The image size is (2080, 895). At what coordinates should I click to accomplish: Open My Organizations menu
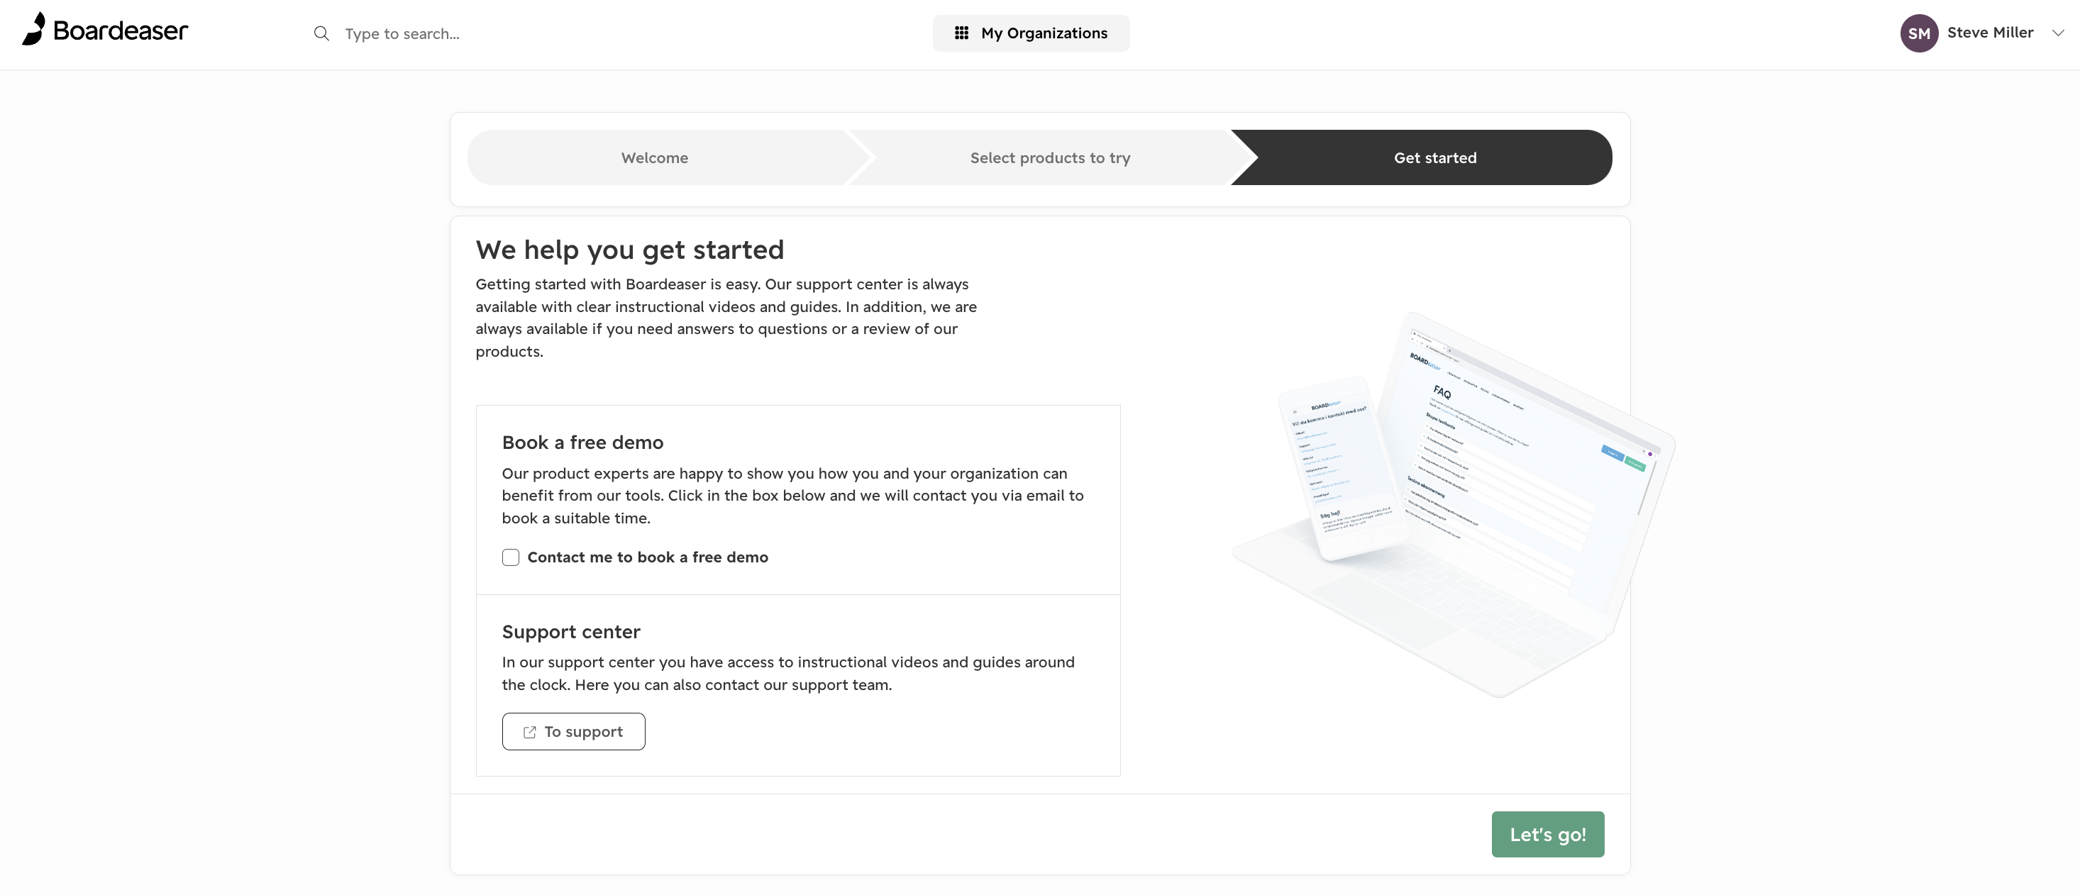click(1031, 33)
